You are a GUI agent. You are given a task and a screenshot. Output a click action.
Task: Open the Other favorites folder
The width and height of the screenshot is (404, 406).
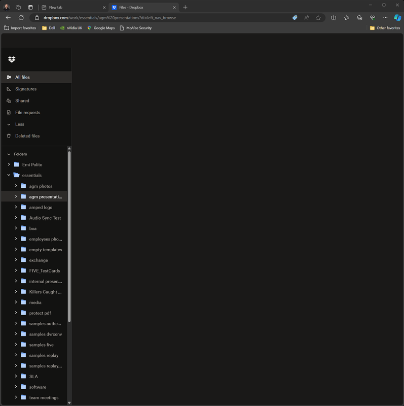click(x=385, y=28)
